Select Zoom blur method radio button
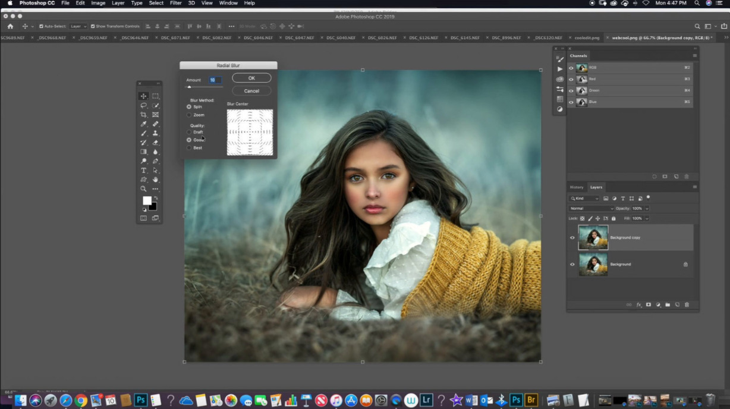Screen dimensions: 730x409 point(189,115)
